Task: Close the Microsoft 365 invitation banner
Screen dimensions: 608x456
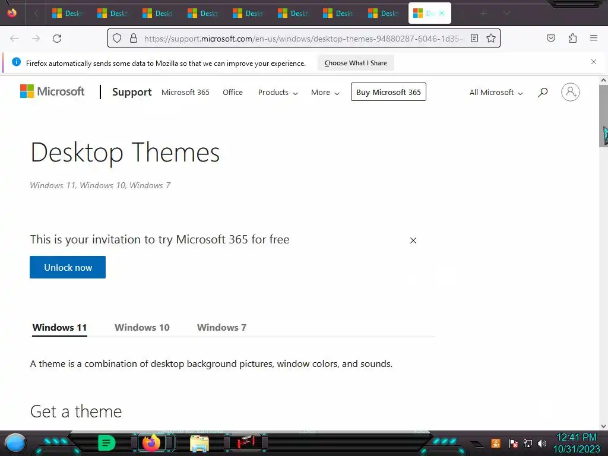Action: coord(413,240)
